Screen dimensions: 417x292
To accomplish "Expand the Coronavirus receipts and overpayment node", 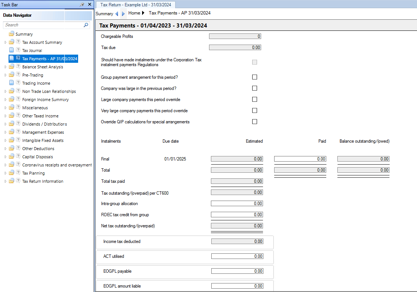I will click(6, 165).
